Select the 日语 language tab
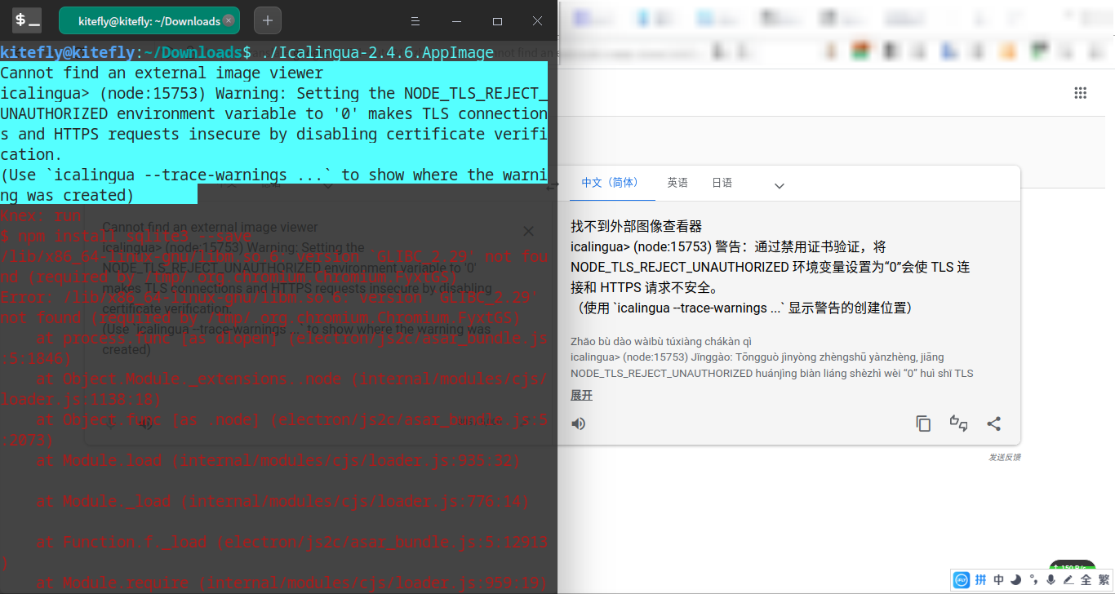This screenshot has width=1115, height=594. [722, 183]
